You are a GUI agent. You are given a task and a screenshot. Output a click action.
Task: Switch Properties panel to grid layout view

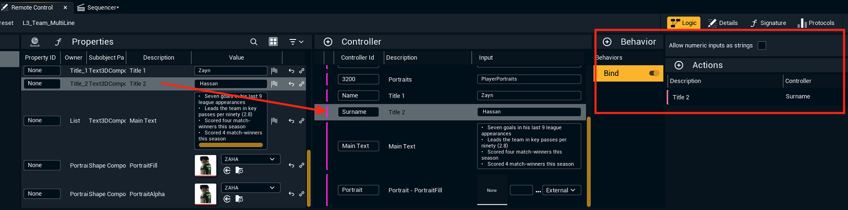(x=273, y=42)
